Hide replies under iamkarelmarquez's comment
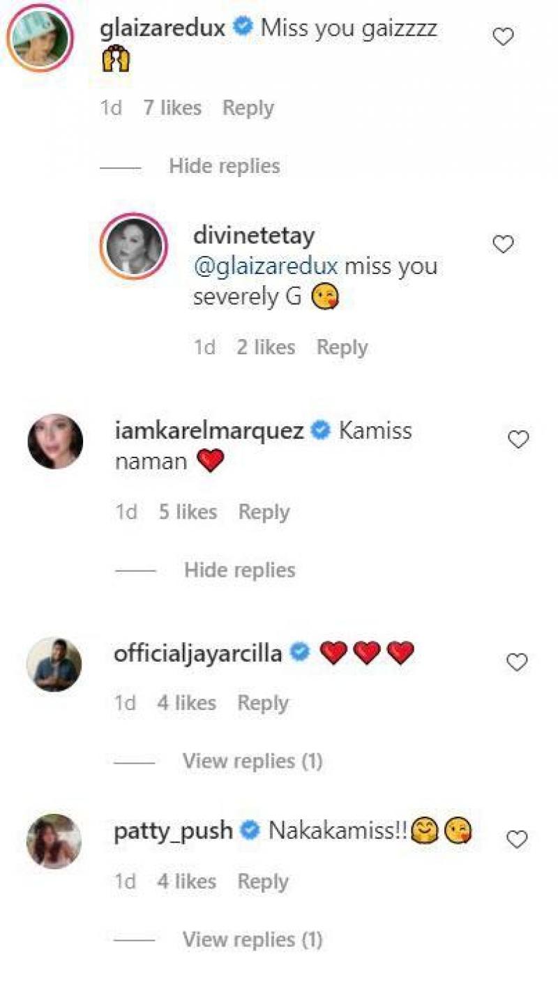This screenshot has height=991, width=558. 240,570
